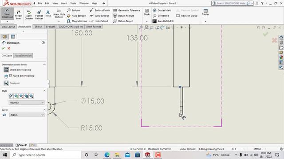Image resolution: width=284 pixels, height=159 pixels.
Task: Select the R15.00 radius dimension
Action: point(91,128)
